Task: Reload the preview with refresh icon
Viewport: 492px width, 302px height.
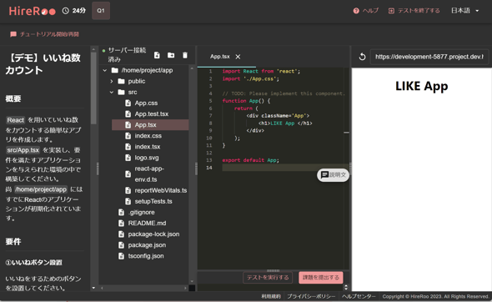Action: coord(362,57)
